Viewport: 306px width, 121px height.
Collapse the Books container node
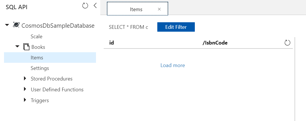17,47
